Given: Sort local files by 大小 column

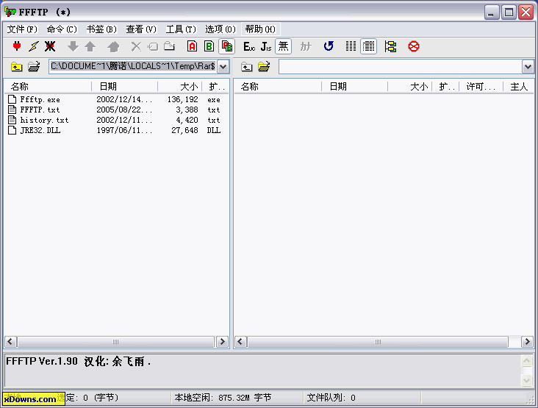Looking at the screenshot, I should tap(180, 87).
